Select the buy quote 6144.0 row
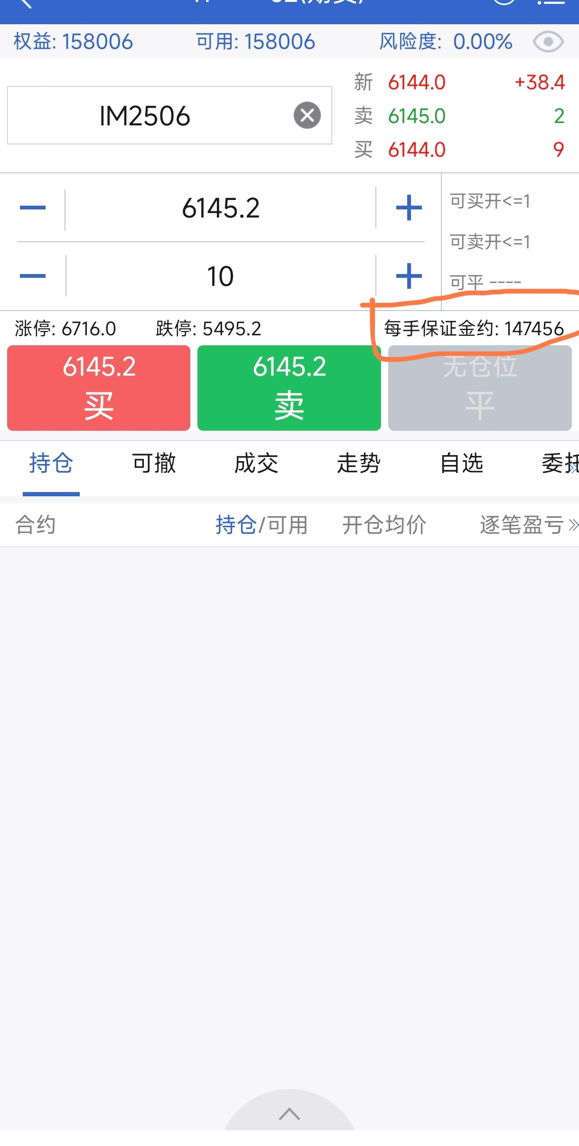 [x=459, y=150]
